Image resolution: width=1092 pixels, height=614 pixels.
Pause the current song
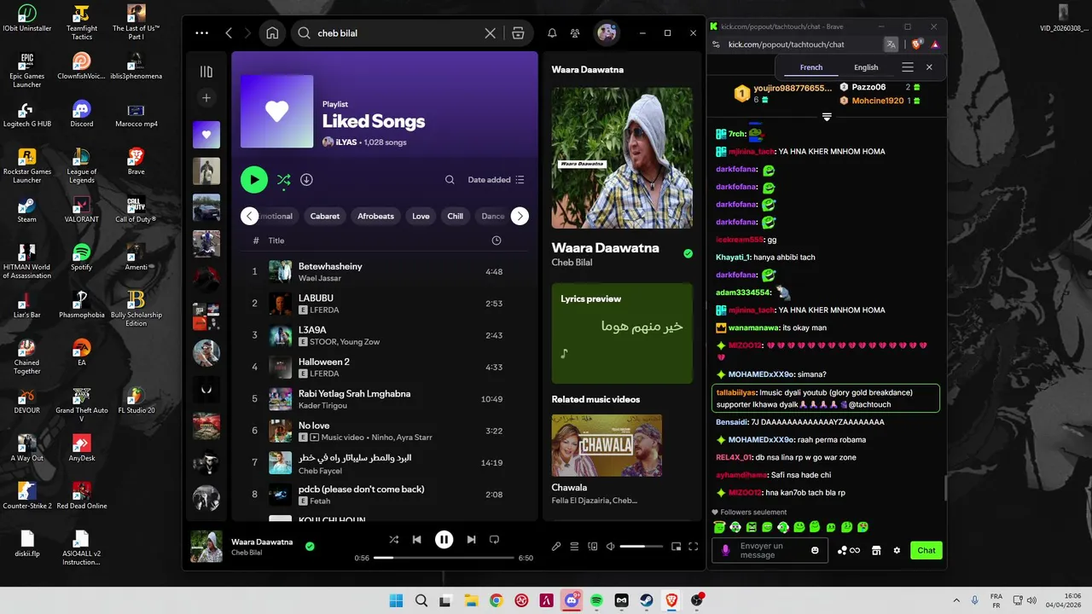pyautogui.click(x=444, y=540)
